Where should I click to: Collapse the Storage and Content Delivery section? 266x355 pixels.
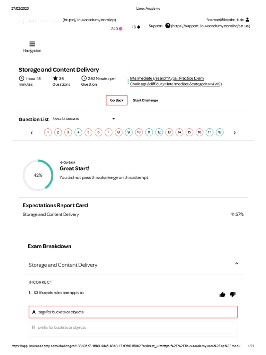coord(237,264)
